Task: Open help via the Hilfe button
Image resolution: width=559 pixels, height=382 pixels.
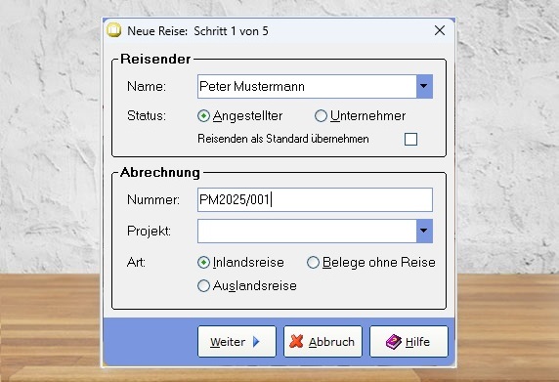Action: (x=408, y=341)
